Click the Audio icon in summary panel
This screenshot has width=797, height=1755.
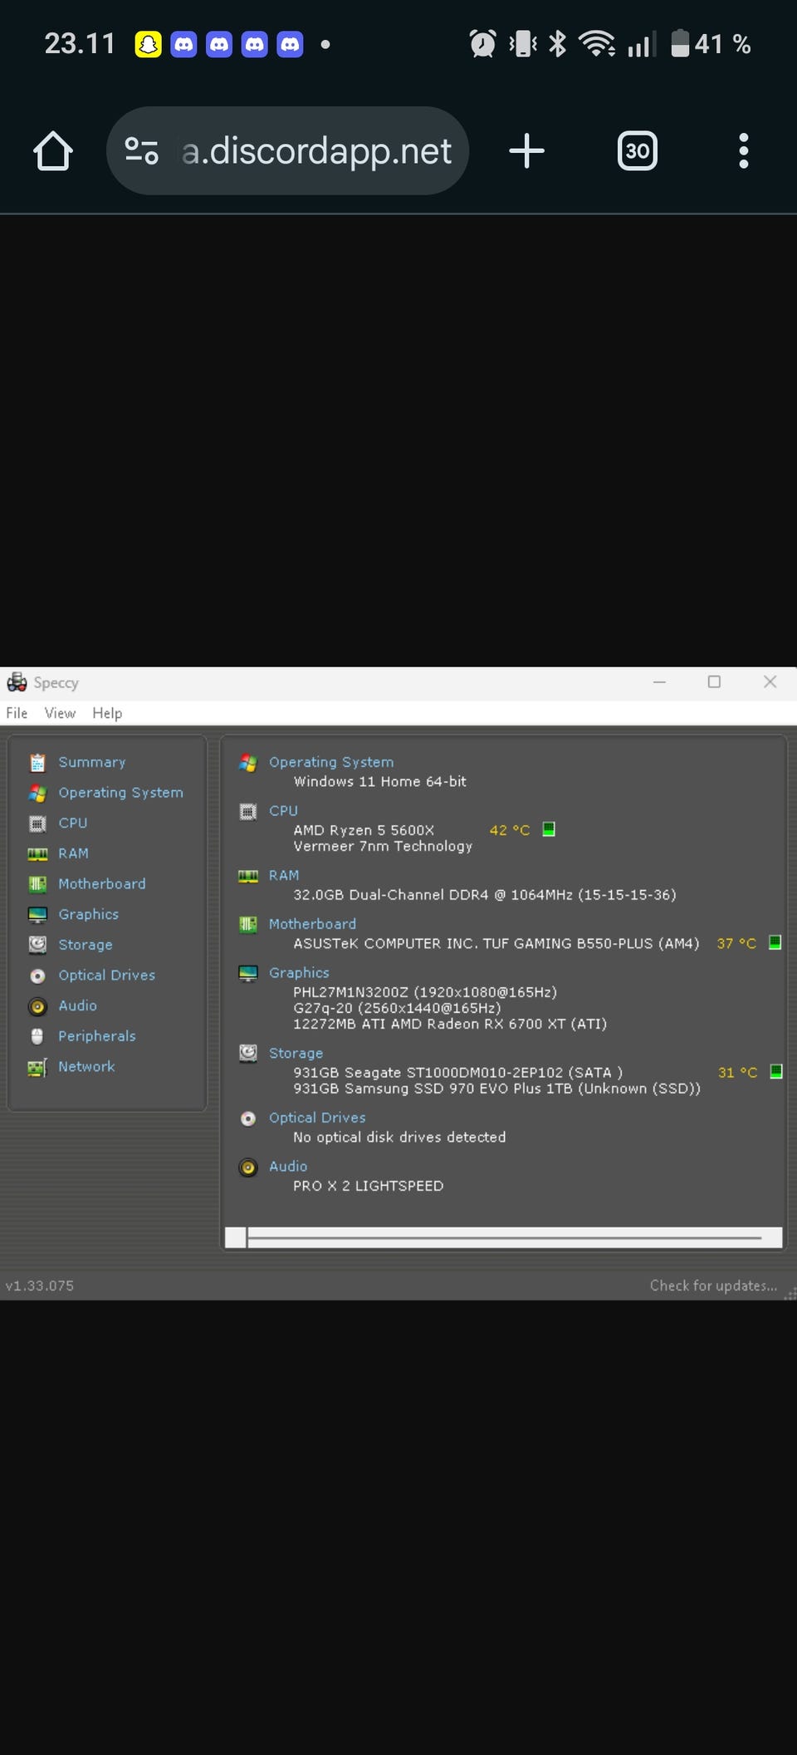248,1168
